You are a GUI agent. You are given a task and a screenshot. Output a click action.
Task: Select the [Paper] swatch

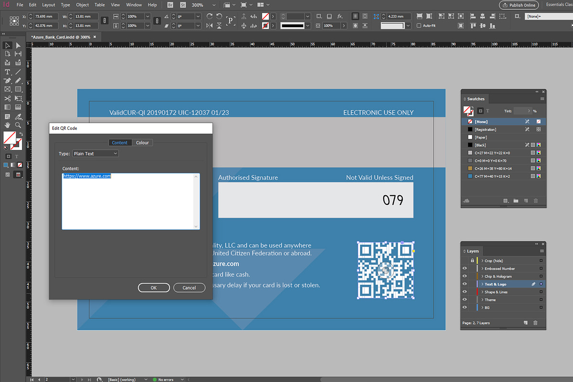504,137
